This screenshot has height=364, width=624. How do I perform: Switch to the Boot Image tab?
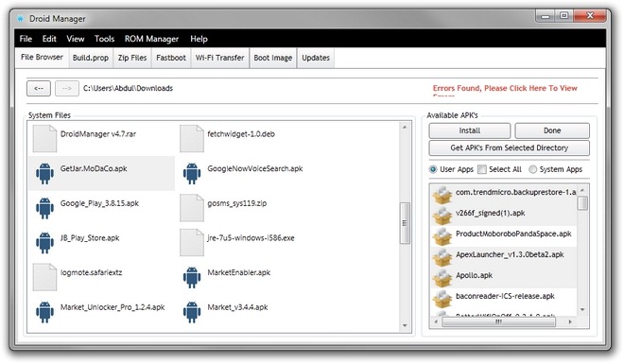273,58
